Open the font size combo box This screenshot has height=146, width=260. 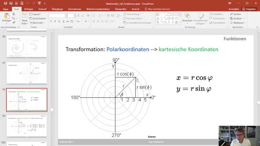71,15
